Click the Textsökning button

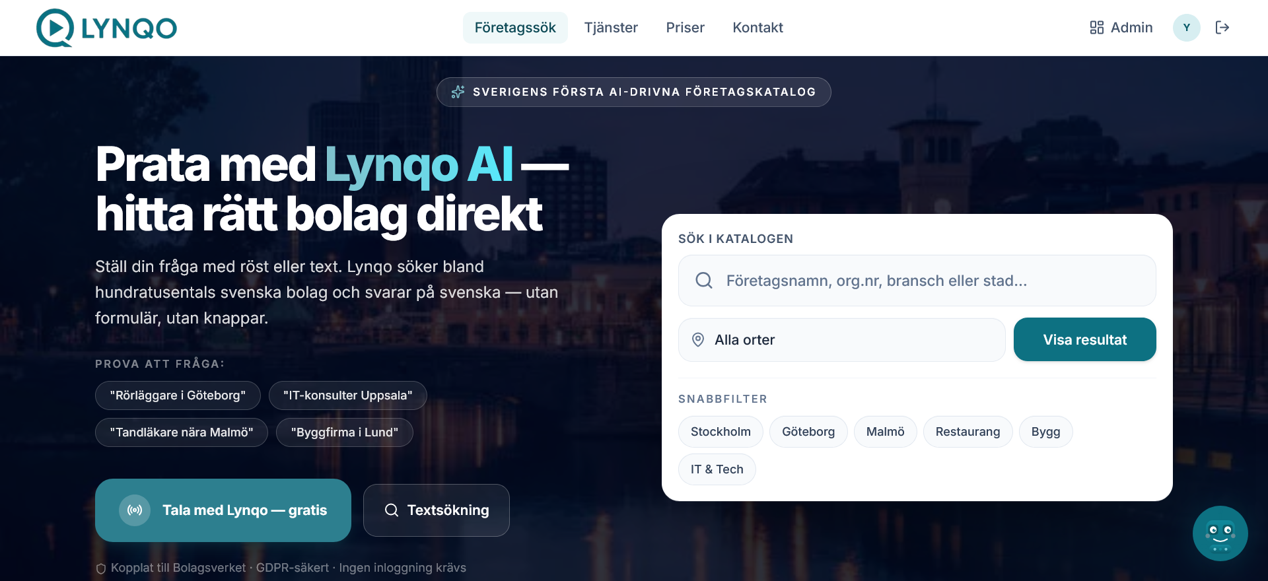436,510
